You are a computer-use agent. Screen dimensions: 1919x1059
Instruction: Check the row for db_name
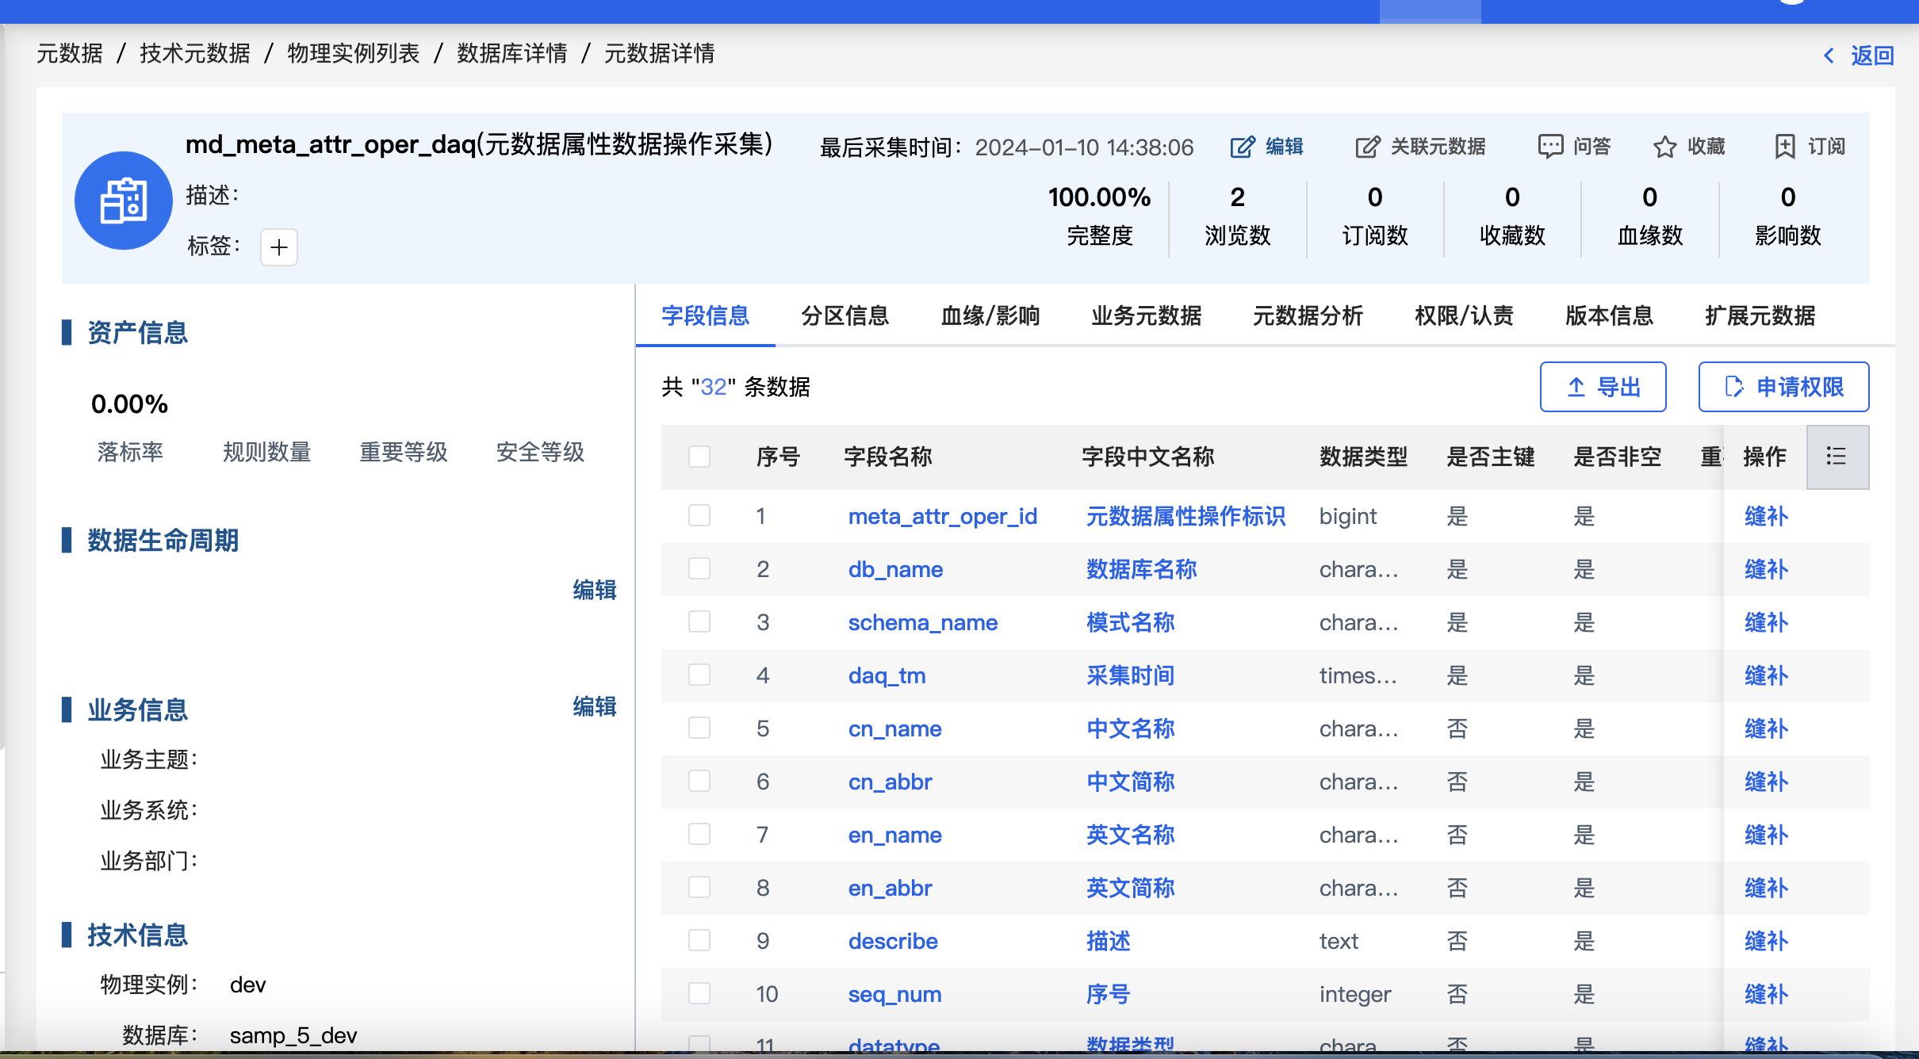[x=699, y=569]
